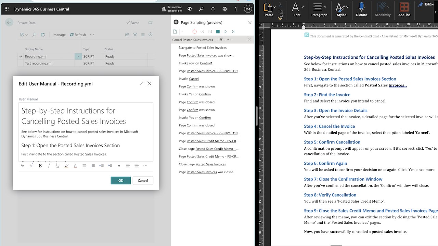Click the Manage menu in Private Data
This screenshot has height=246, width=438.
tap(60, 35)
